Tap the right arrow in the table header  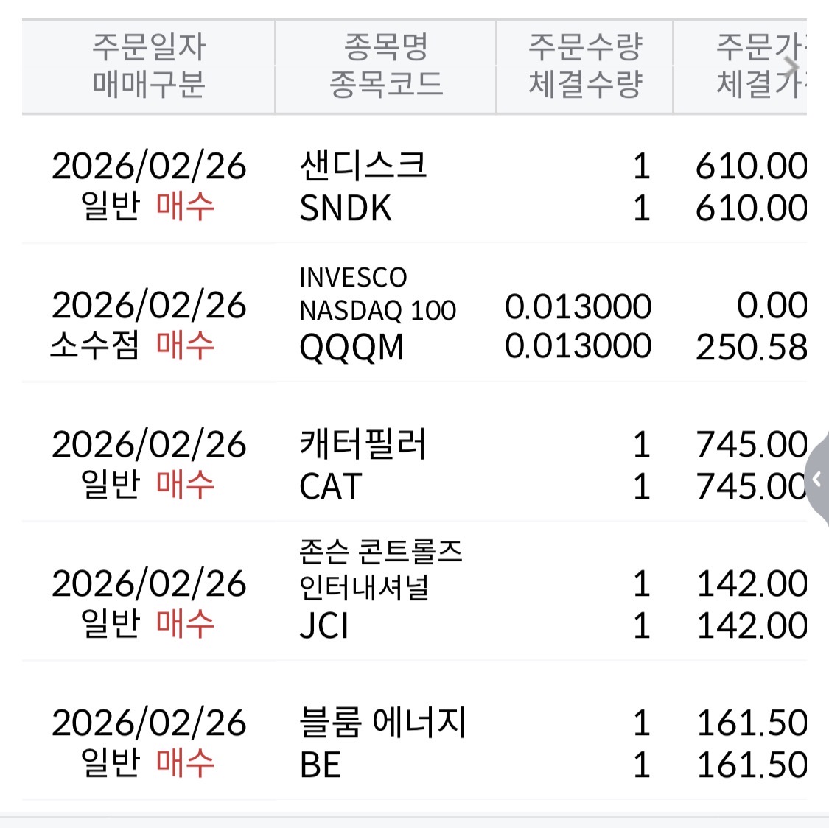[792, 66]
